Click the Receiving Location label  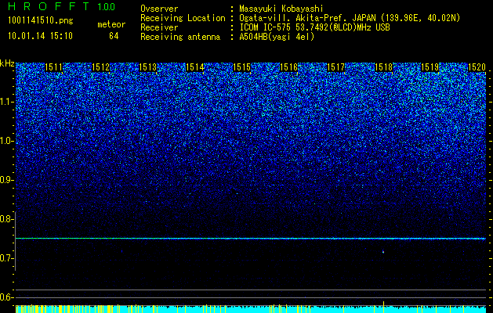pos(183,19)
